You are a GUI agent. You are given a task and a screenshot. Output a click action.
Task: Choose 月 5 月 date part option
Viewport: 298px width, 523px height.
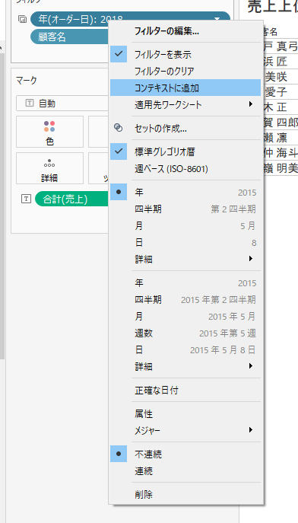tap(185, 226)
